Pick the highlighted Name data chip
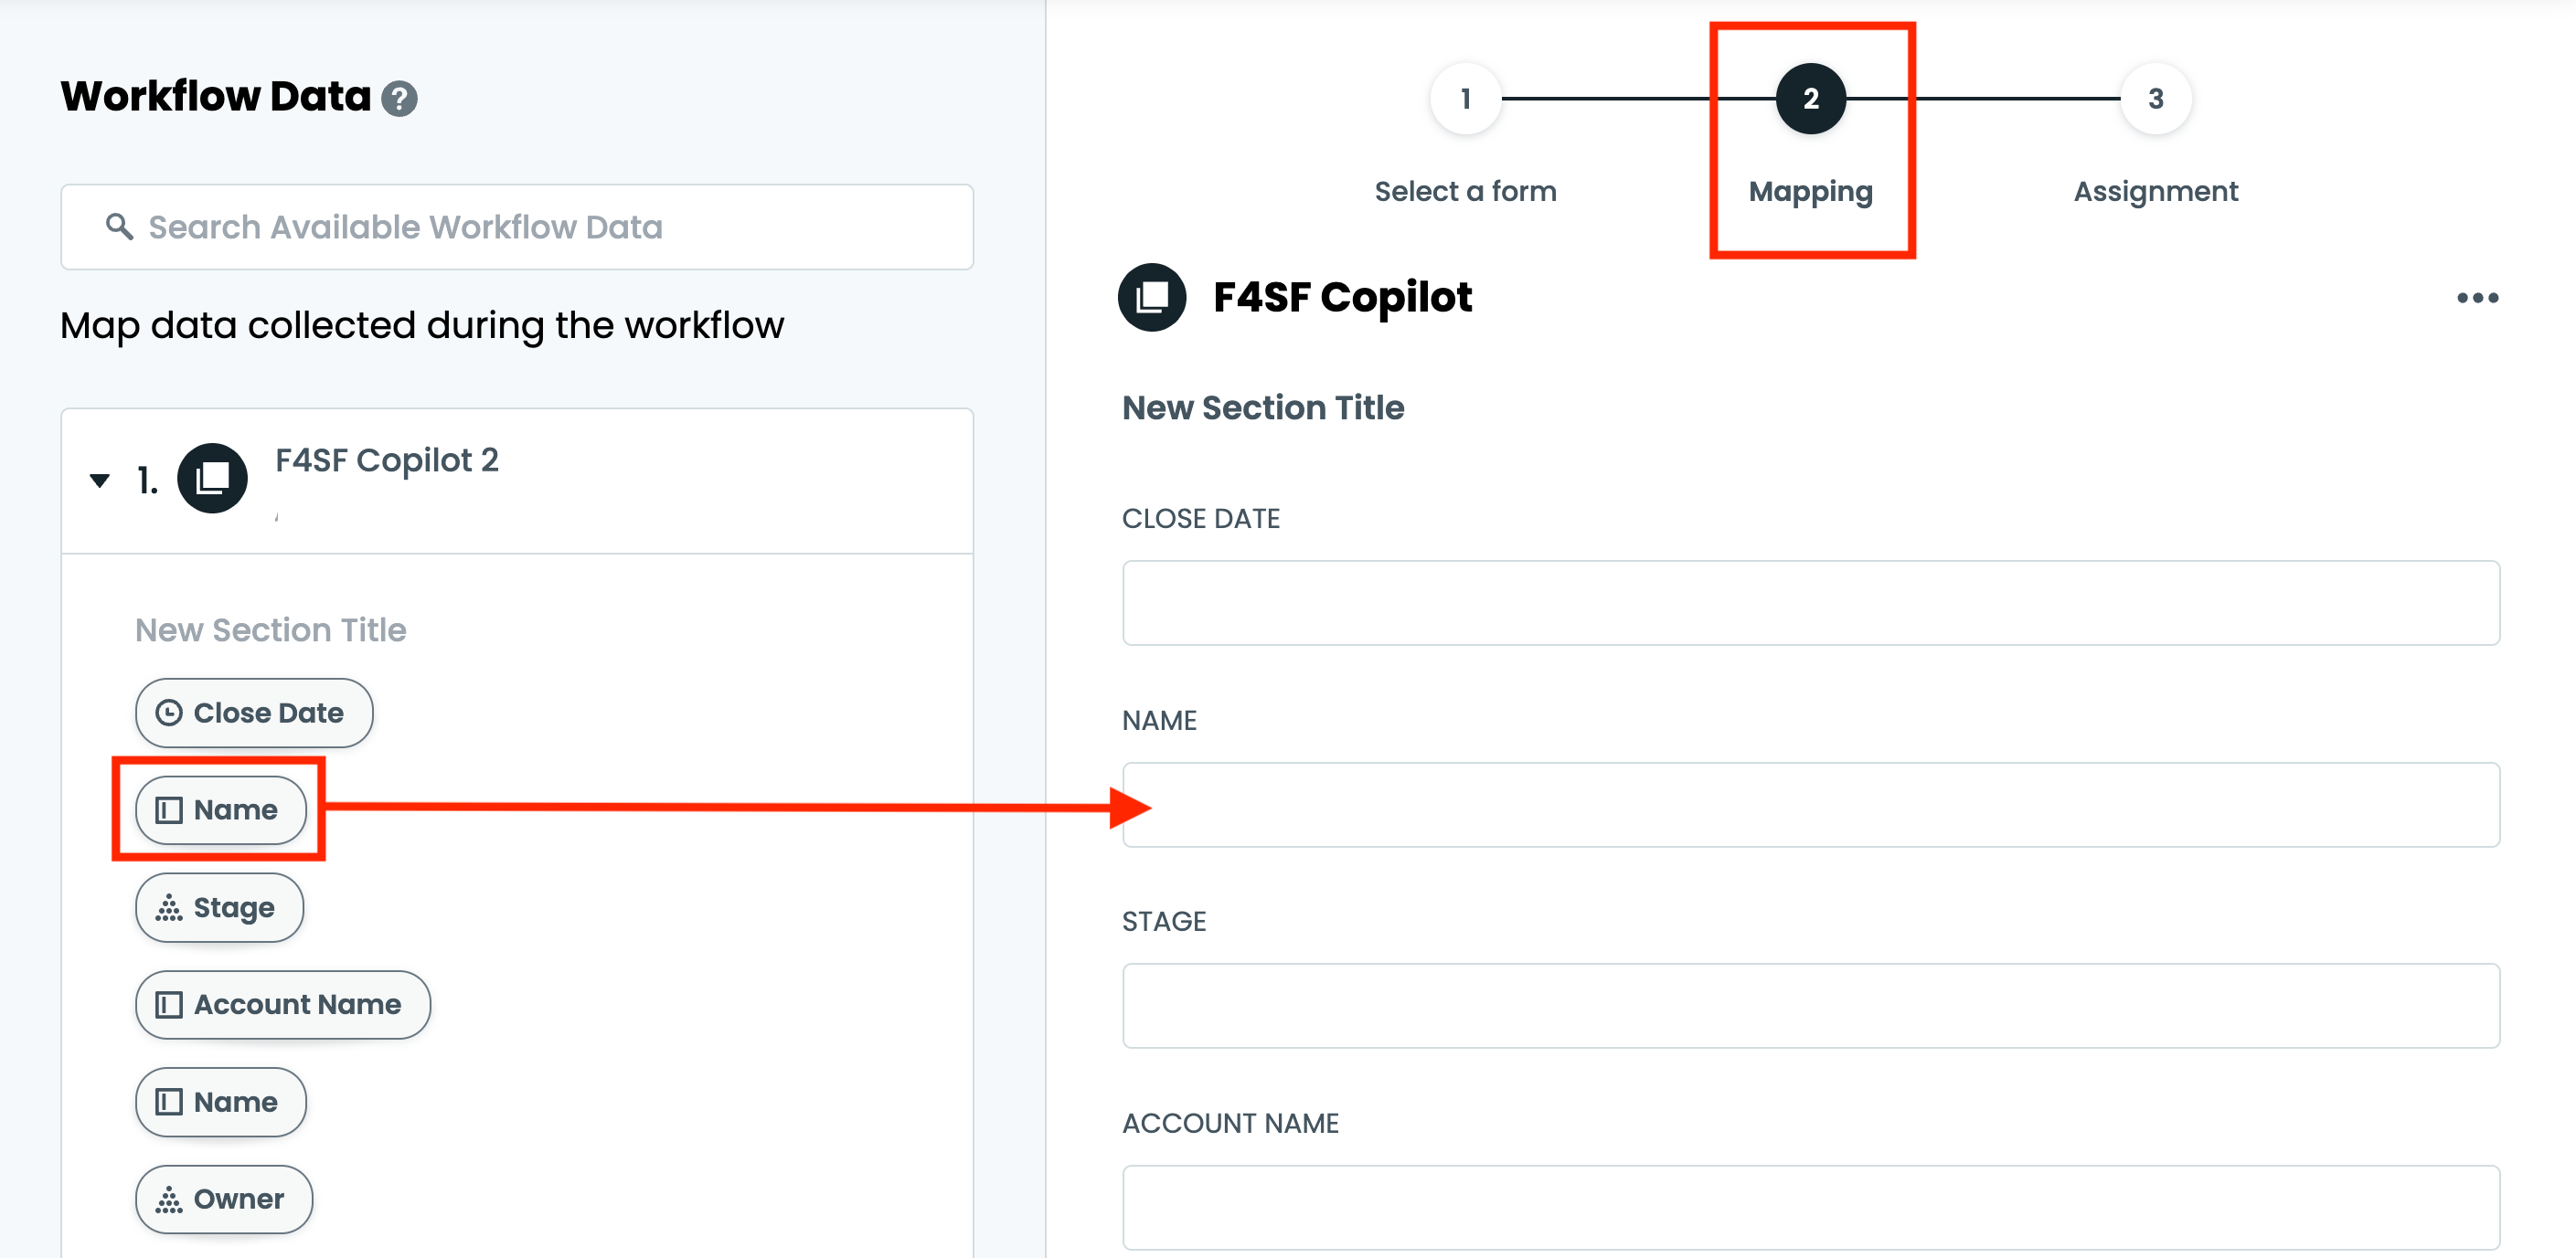Image resolution: width=2576 pixels, height=1258 pixels. click(221, 809)
